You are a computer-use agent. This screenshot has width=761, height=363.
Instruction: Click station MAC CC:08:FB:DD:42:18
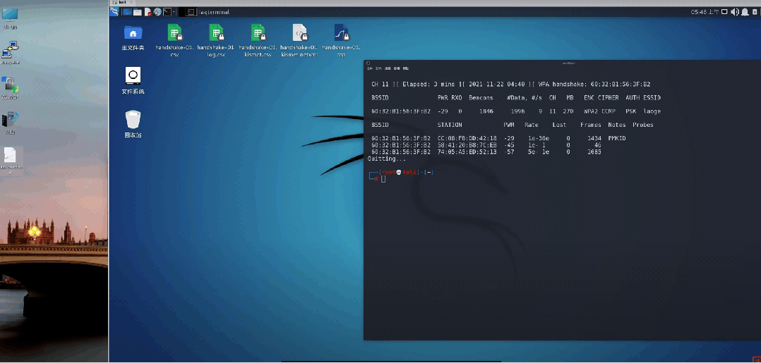pyautogui.click(x=467, y=138)
